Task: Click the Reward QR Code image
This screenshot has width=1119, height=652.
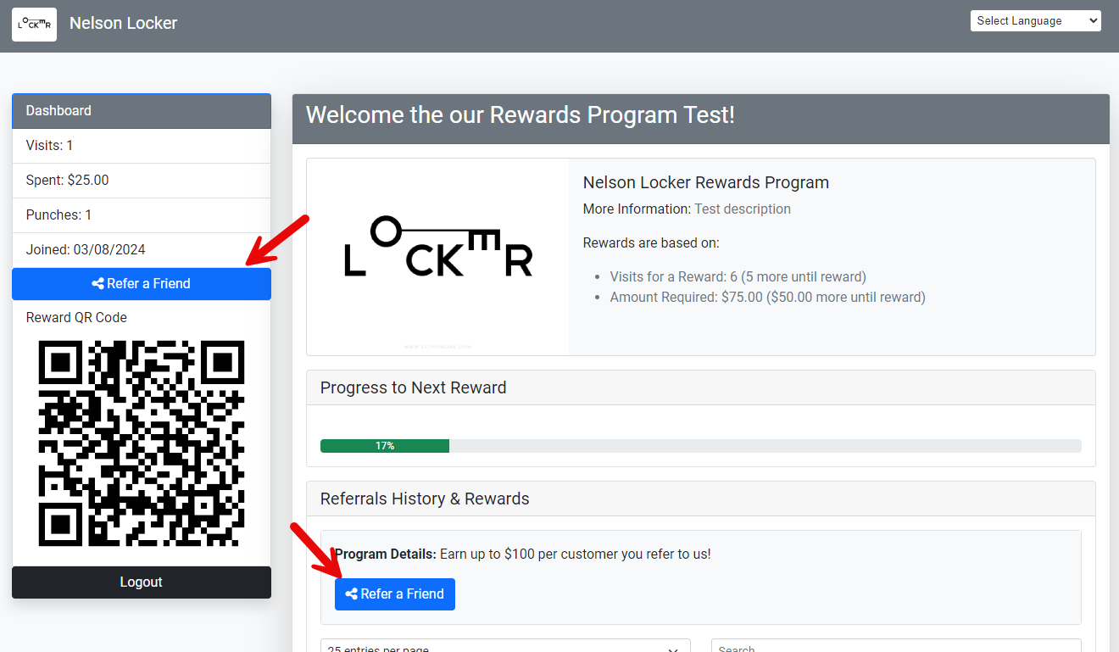Action: [141, 443]
